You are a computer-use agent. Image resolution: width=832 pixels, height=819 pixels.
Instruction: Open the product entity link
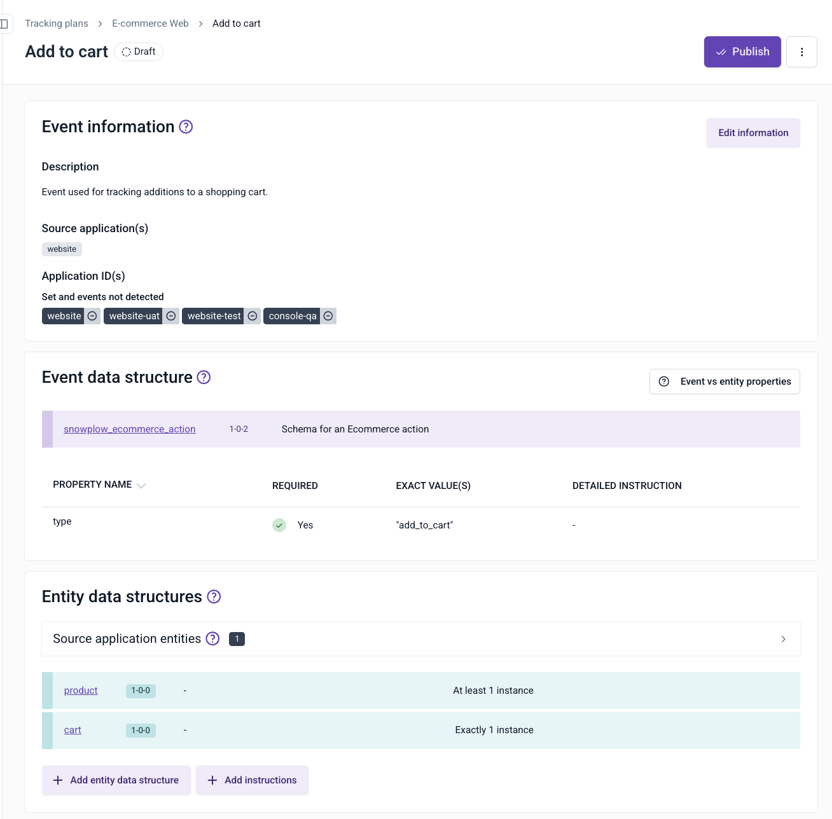coord(81,691)
